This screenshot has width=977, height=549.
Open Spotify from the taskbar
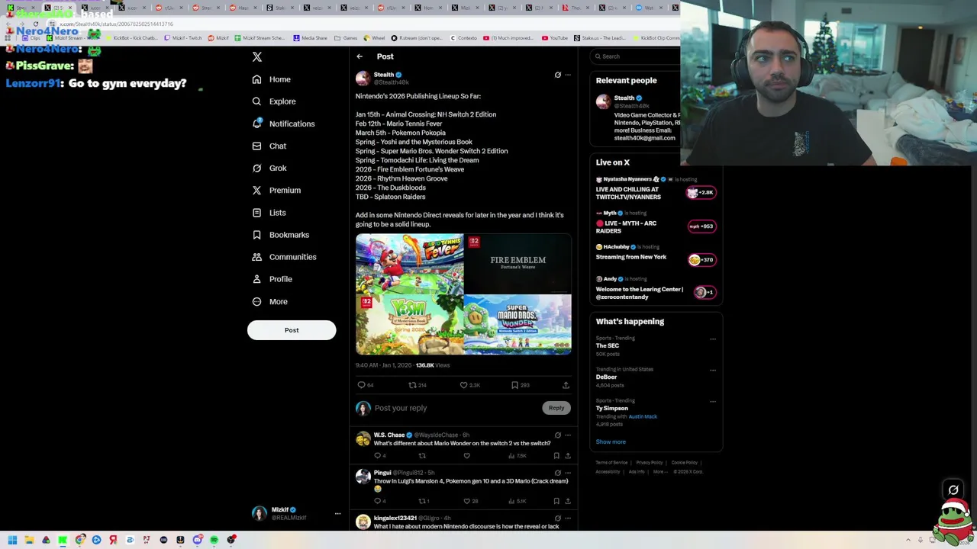pos(214,540)
